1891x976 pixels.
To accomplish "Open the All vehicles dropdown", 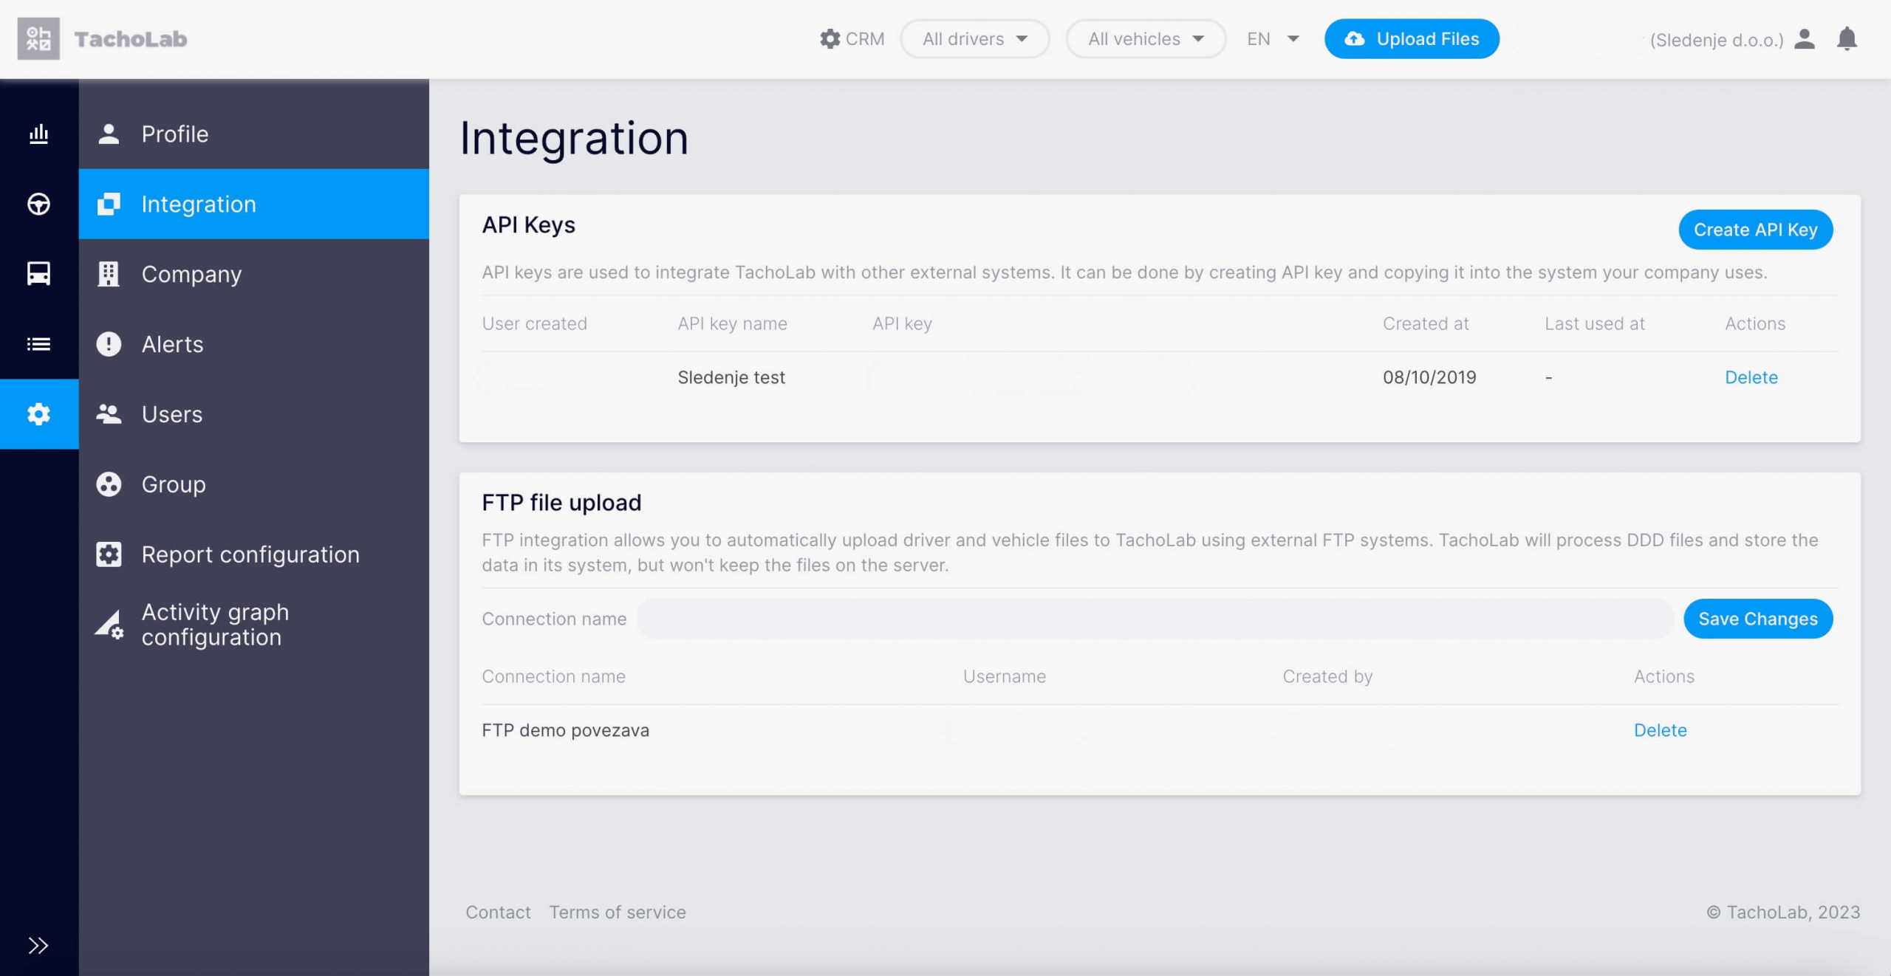I will pos(1146,39).
